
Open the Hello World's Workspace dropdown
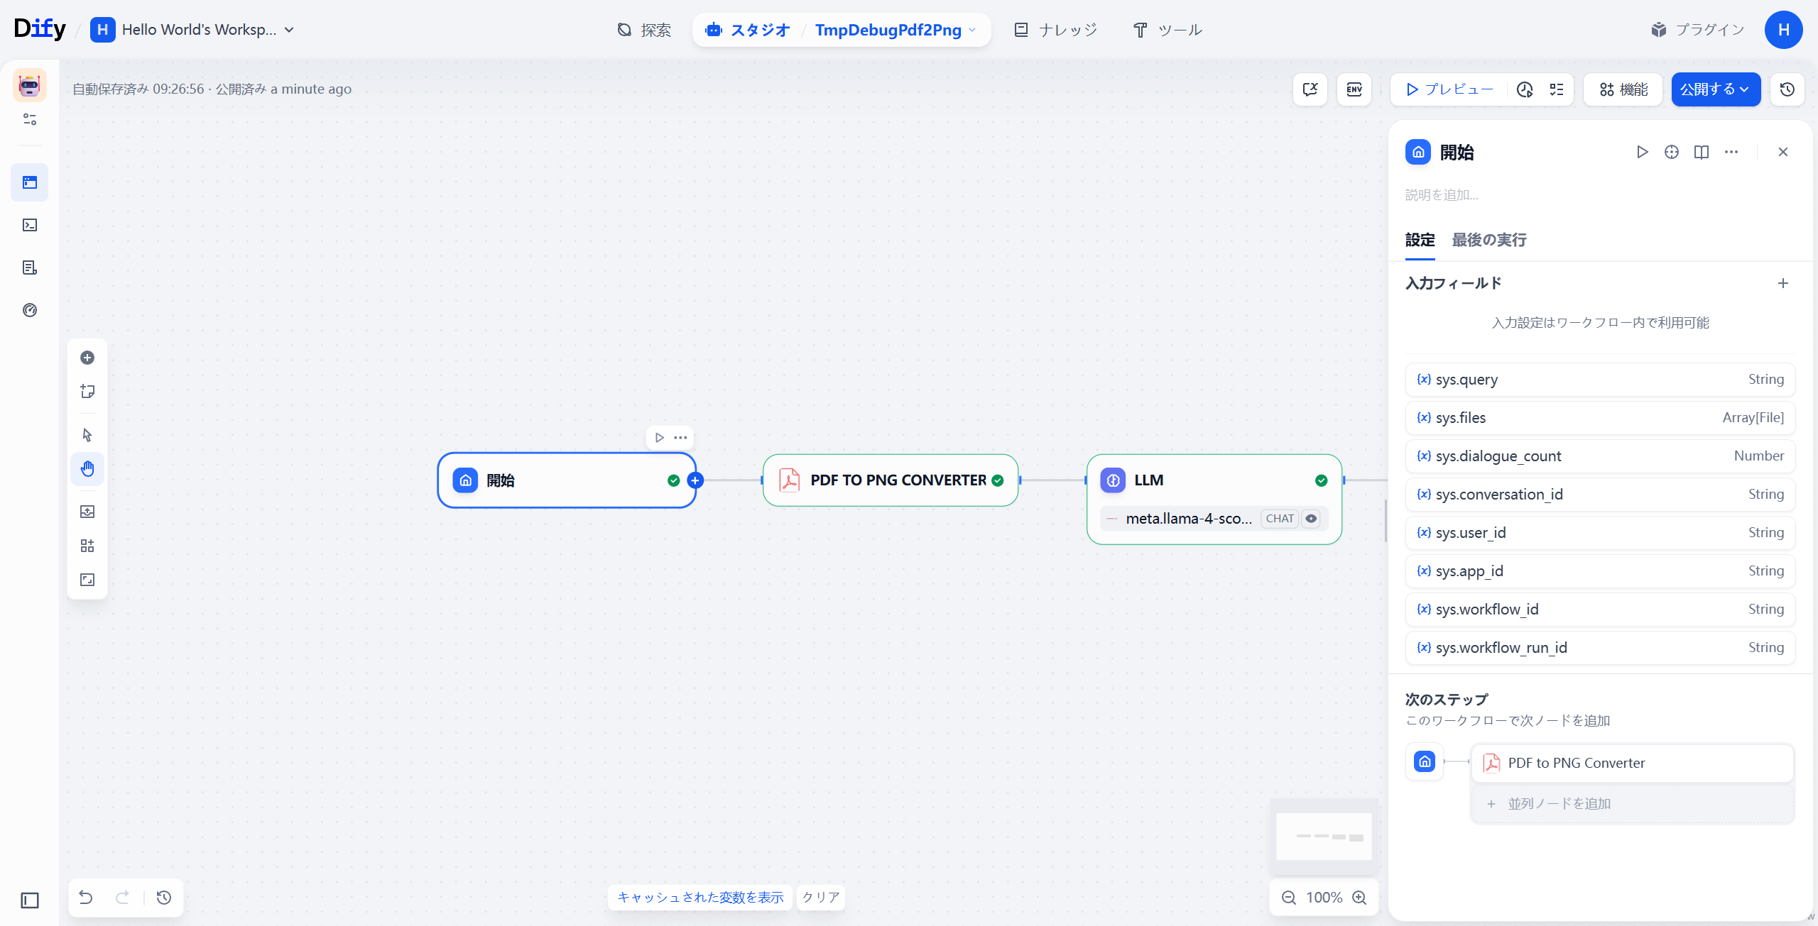[x=192, y=30]
